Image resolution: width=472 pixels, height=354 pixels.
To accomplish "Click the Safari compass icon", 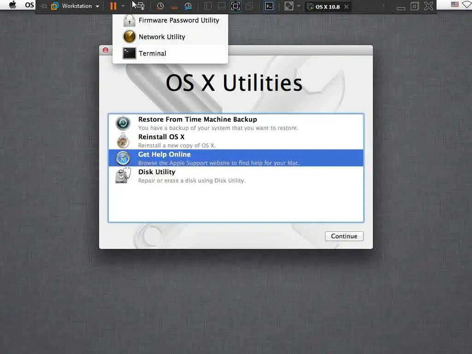I will pos(123,158).
